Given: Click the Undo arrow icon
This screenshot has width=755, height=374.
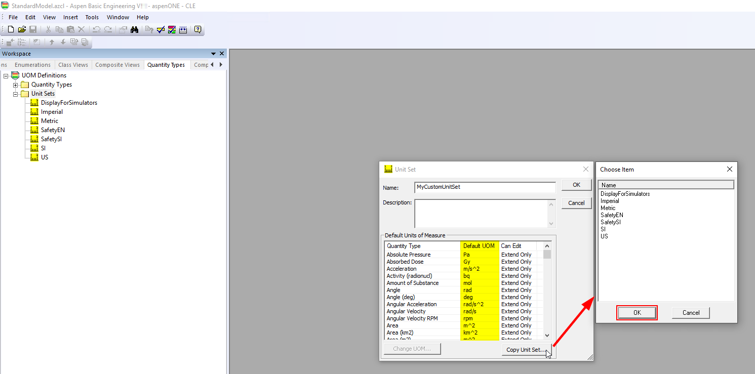Looking at the screenshot, I should point(96,30).
